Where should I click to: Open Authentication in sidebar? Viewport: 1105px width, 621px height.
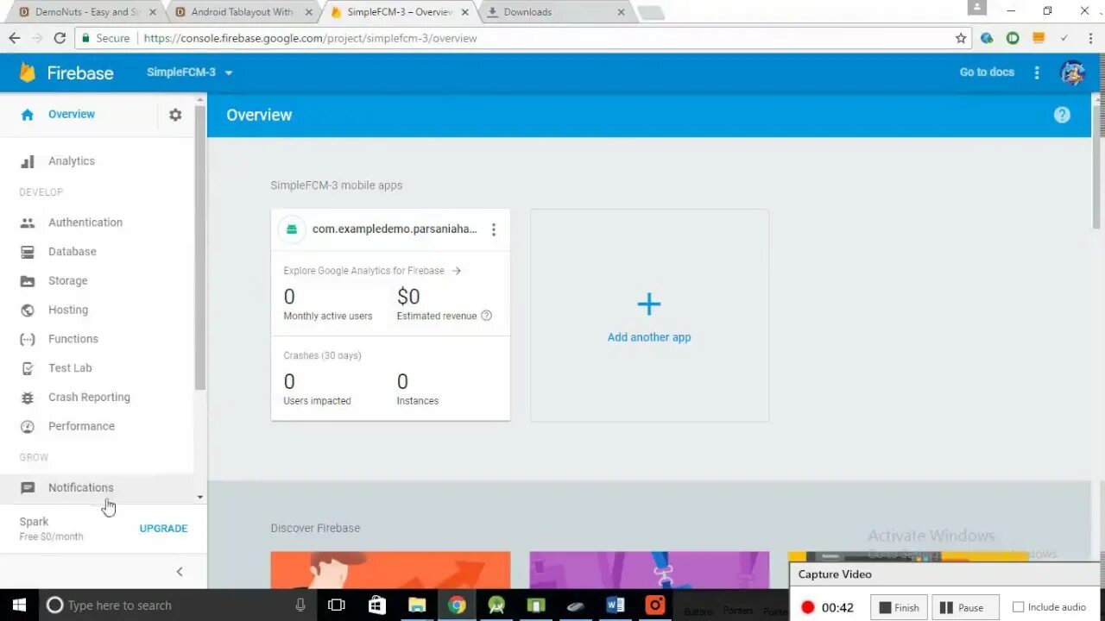[85, 223]
